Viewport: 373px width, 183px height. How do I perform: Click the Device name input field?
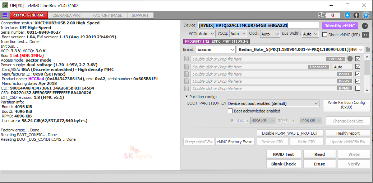click(258, 25)
